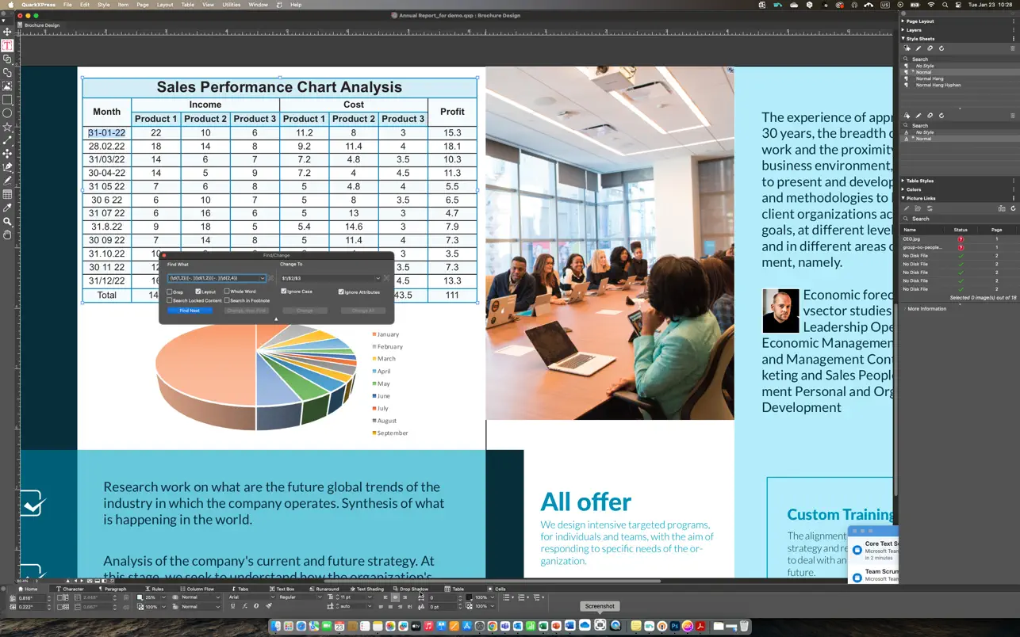
Task: Select the Text Content tool
Action: (7, 45)
